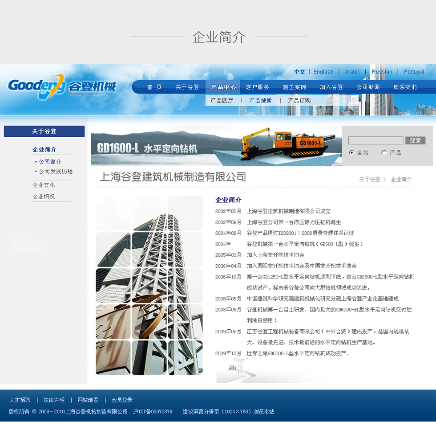
Task: Click the 搜索 search button
Action: 415,140
